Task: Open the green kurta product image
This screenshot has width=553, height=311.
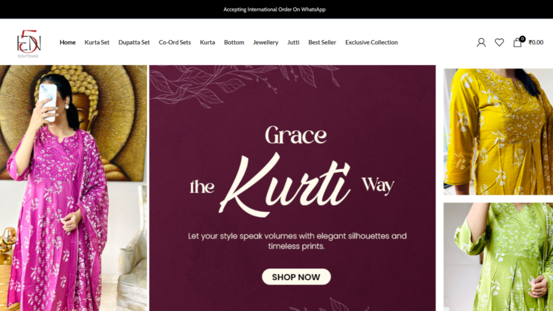Action: [x=498, y=256]
